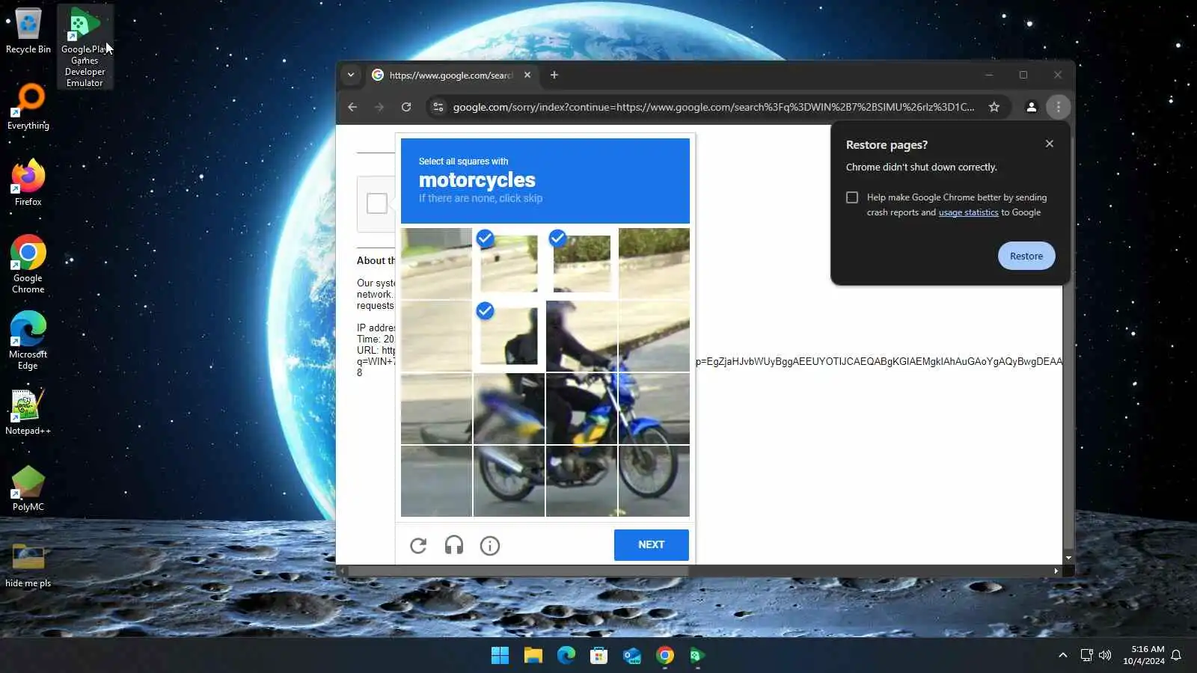1197x673 pixels.
Task: Select the Google Chrome desktop shortcut
Action: 28,265
